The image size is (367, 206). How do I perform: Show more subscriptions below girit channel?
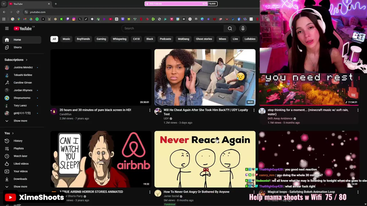[22, 121]
